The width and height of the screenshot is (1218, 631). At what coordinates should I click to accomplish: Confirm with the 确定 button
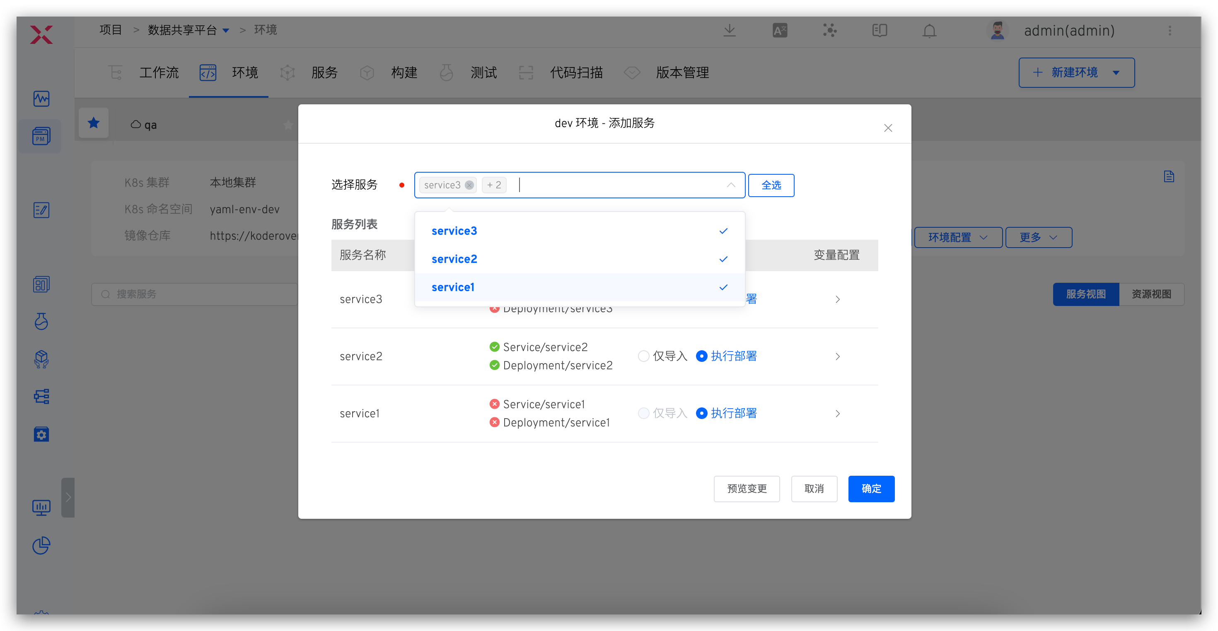(871, 489)
